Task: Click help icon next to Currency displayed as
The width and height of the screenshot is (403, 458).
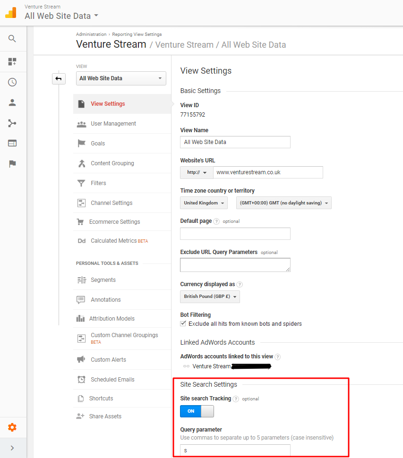Action: (x=240, y=285)
